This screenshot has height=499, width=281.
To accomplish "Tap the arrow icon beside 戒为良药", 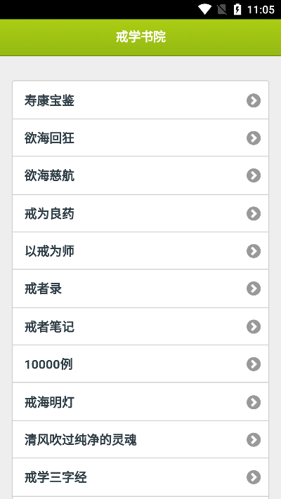I will [254, 213].
